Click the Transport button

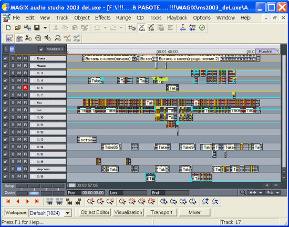coord(161,212)
